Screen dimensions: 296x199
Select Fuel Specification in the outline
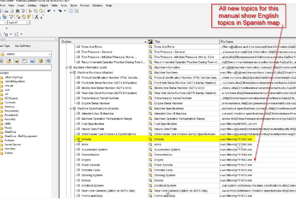tap(93, 124)
